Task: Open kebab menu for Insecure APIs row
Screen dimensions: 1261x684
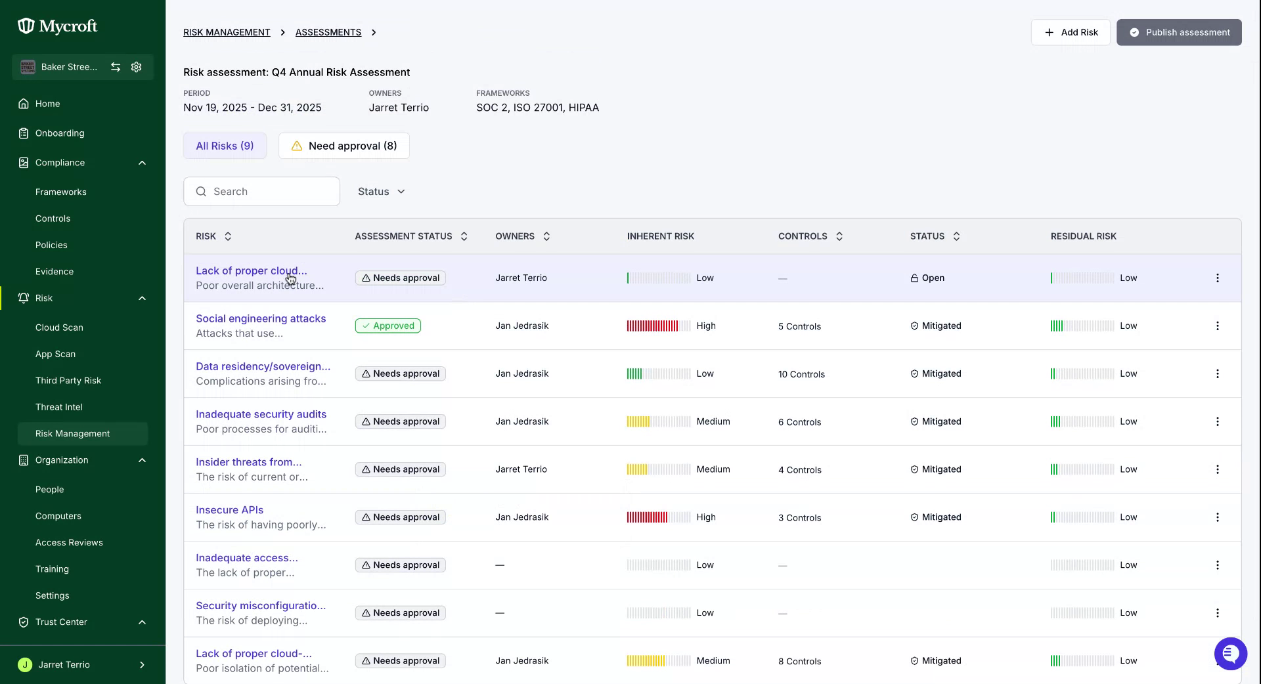Action: point(1217,517)
